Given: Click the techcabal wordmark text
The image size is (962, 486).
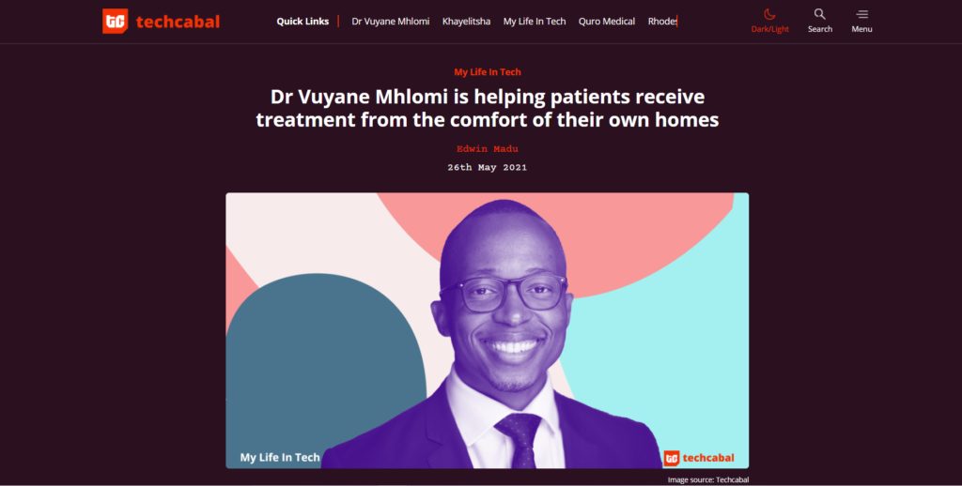Looking at the screenshot, I should pyautogui.click(x=178, y=23).
